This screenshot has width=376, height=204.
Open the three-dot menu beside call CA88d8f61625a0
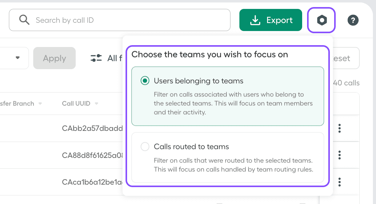(339, 155)
